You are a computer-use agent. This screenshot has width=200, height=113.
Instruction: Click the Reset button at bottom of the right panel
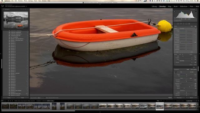[x=192, y=98]
